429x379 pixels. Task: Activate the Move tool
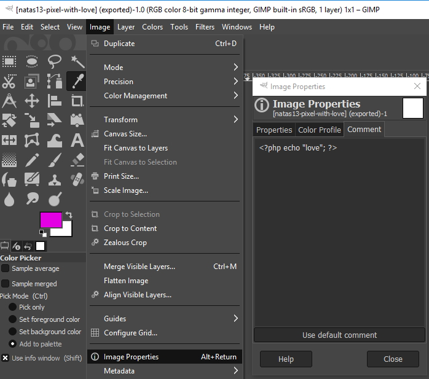click(32, 101)
